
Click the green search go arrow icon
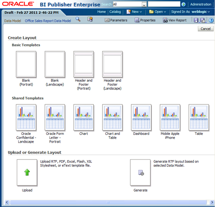point(183,4)
